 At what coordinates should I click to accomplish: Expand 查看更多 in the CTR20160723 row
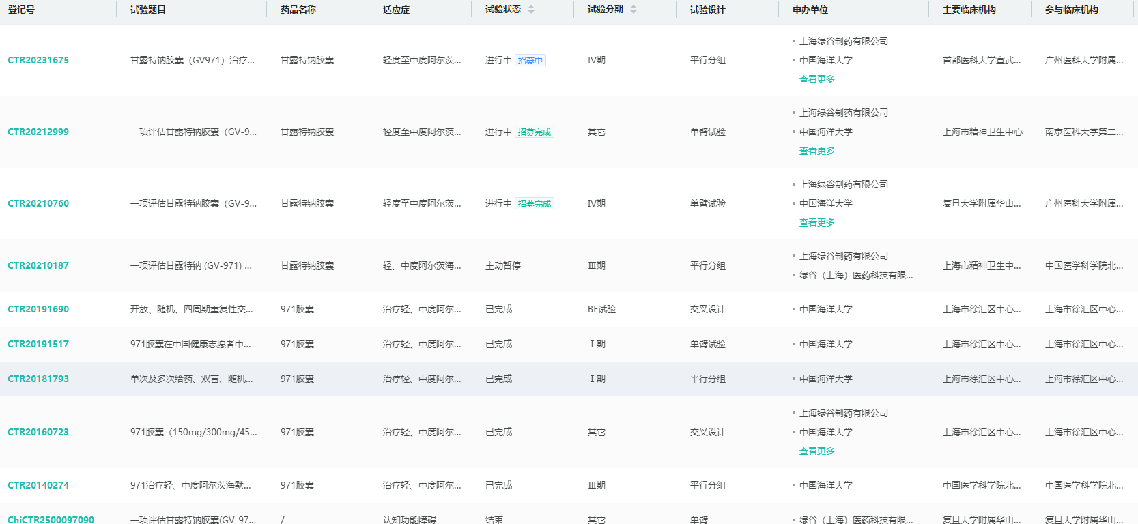(816, 451)
